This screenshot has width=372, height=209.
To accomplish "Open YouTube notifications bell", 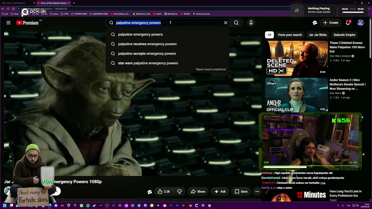I will (348, 23).
